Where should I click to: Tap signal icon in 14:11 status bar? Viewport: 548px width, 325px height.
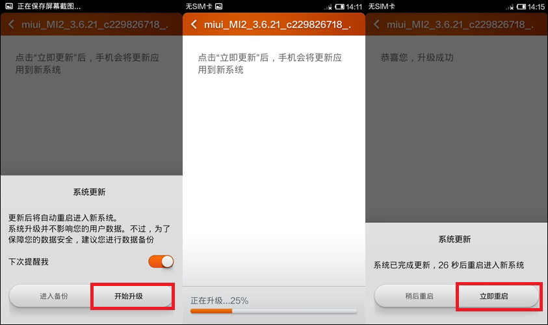(x=328, y=7)
